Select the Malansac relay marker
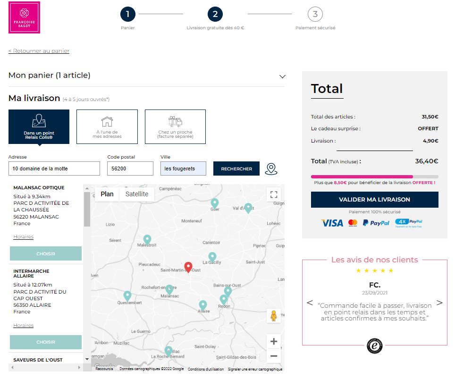Image resolution: width=455 pixels, height=379 pixels. click(x=169, y=289)
